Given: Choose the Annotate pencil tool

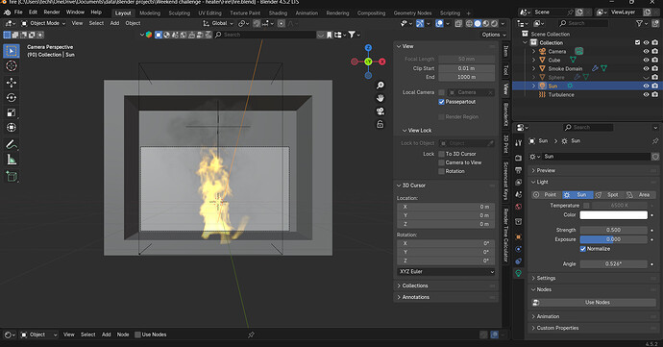Looking at the screenshot, I should (x=12, y=144).
